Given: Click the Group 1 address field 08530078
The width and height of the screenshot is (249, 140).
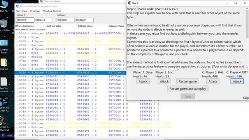Looking at the screenshot, I should tap(25, 20).
